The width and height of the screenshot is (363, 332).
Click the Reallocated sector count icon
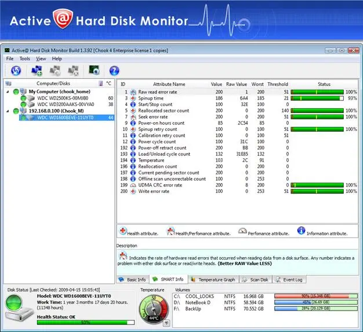[x=133, y=111]
